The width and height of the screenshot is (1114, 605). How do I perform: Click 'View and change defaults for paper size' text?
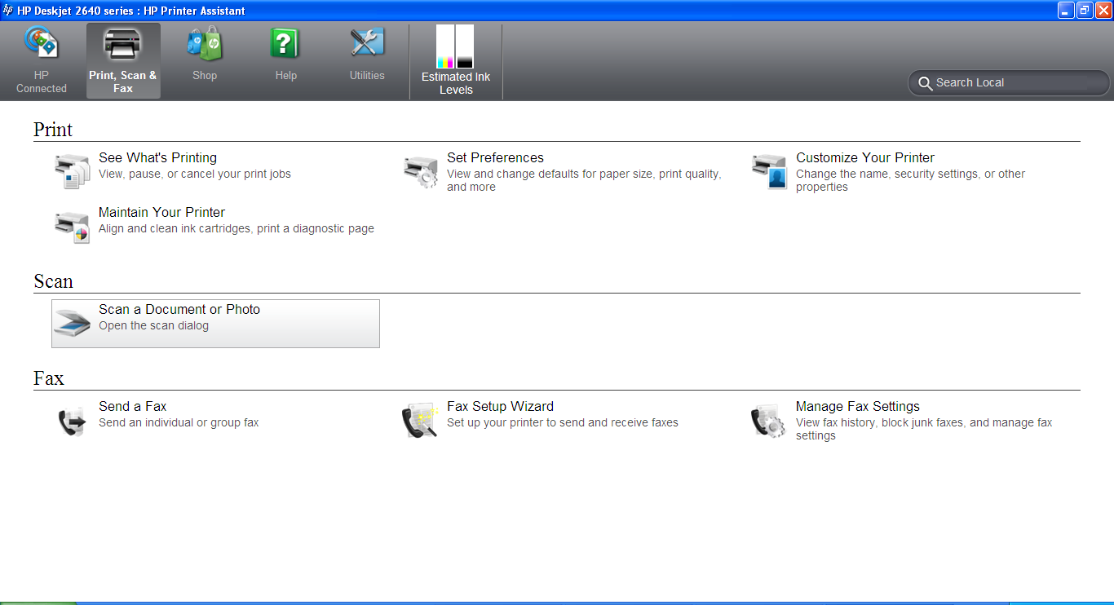click(x=584, y=180)
